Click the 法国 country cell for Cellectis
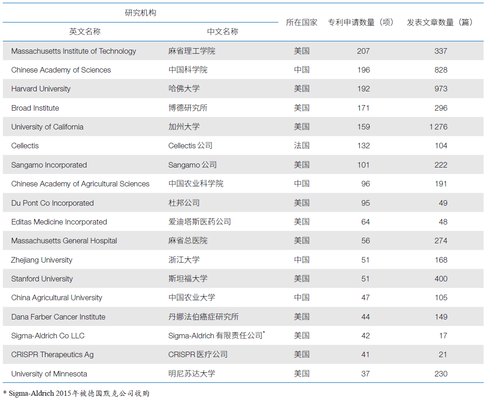 click(301, 146)
